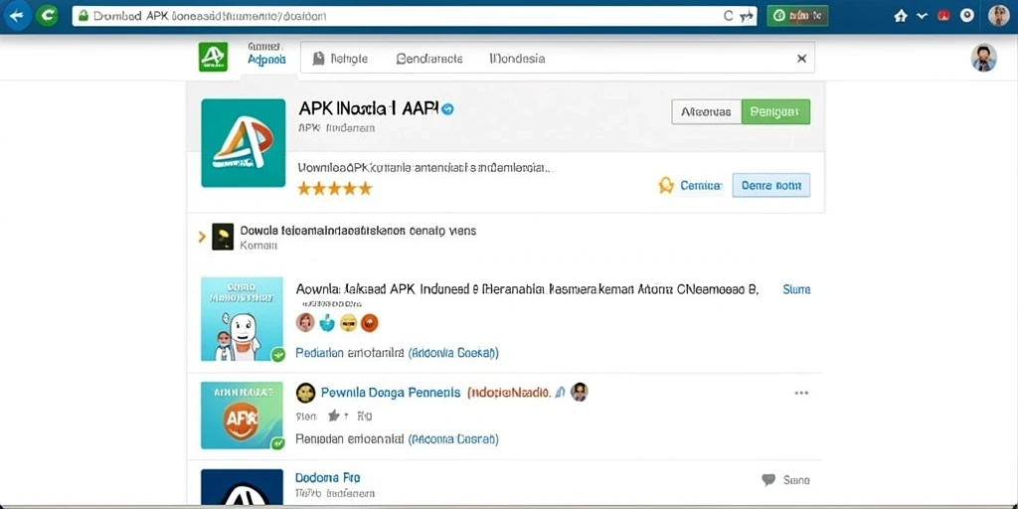This screenshot has width=1018, height=509.
Task: Click the arrow icon at address bar end
Action: 748,16
